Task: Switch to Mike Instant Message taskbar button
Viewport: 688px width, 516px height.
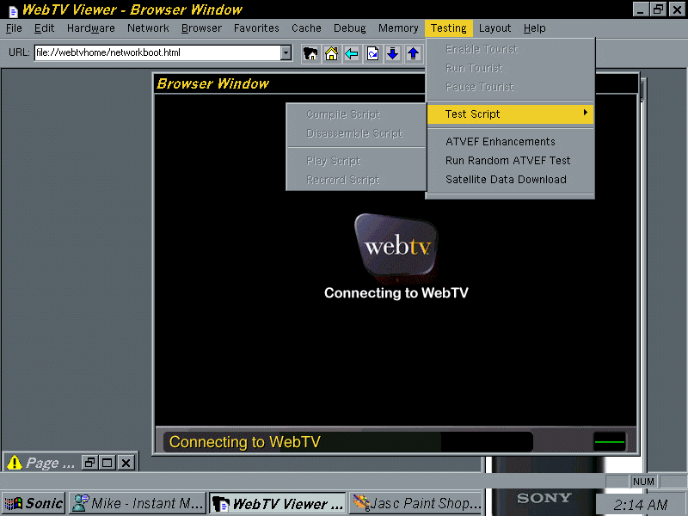Action: (138, 503)
